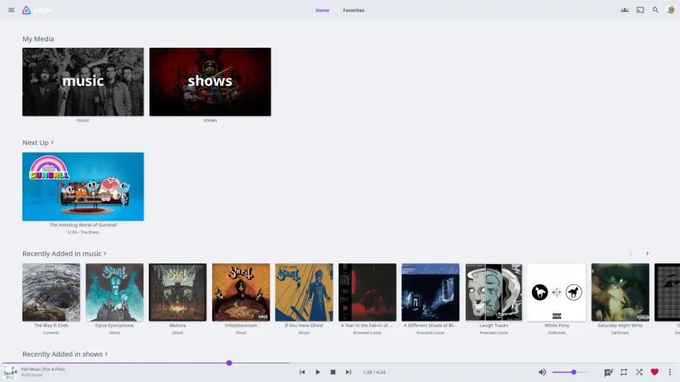
Task: Click the 'shows' label below library card
Action: pos(210,120)
